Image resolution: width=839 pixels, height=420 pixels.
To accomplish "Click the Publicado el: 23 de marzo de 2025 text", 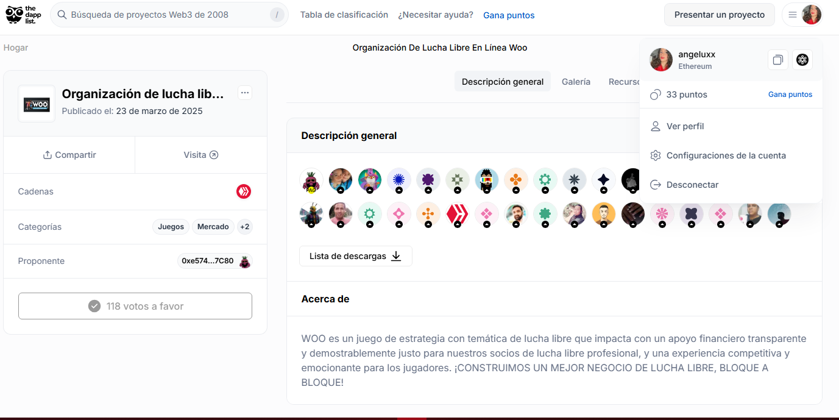I will tap(132, 111).
